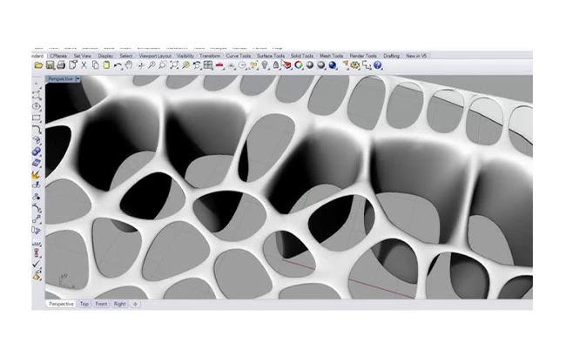Select the Zoom Window magnifier icon
566x356 pixels.
pyautogui.click(x=163, y=65)
